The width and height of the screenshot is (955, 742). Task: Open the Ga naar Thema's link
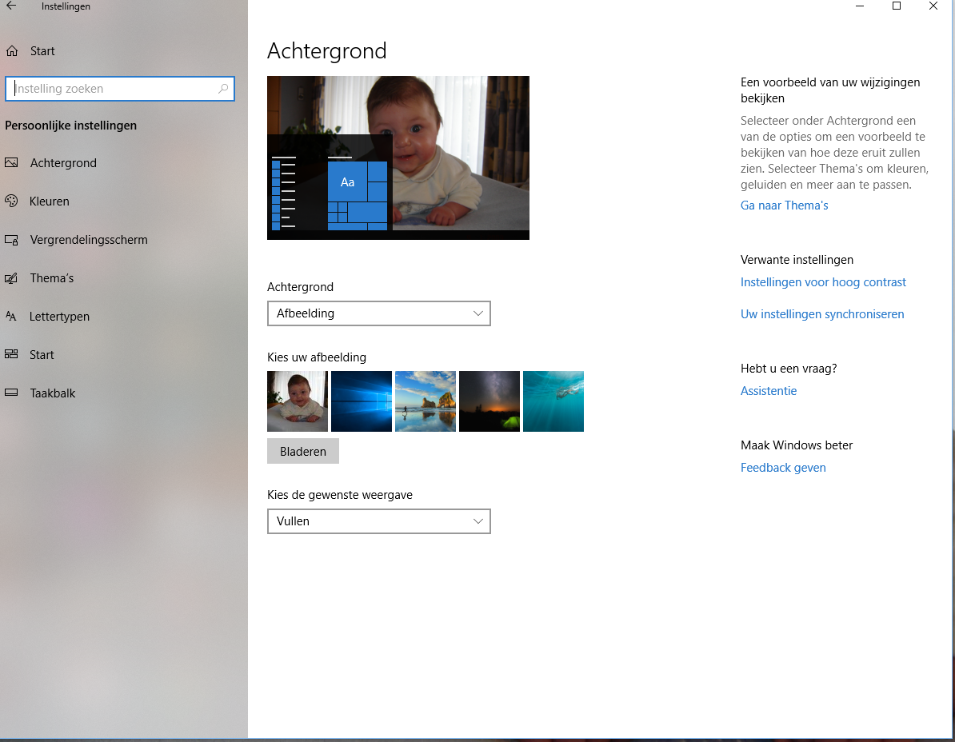coord(784,205)
